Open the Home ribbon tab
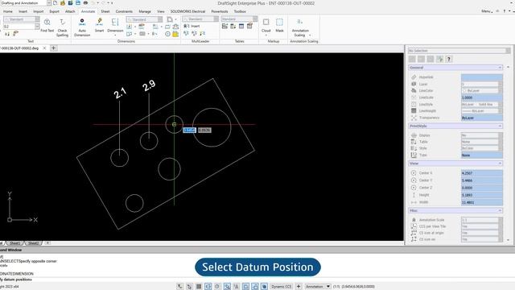This screenshot has width=515, height=290. click(8, 11)
